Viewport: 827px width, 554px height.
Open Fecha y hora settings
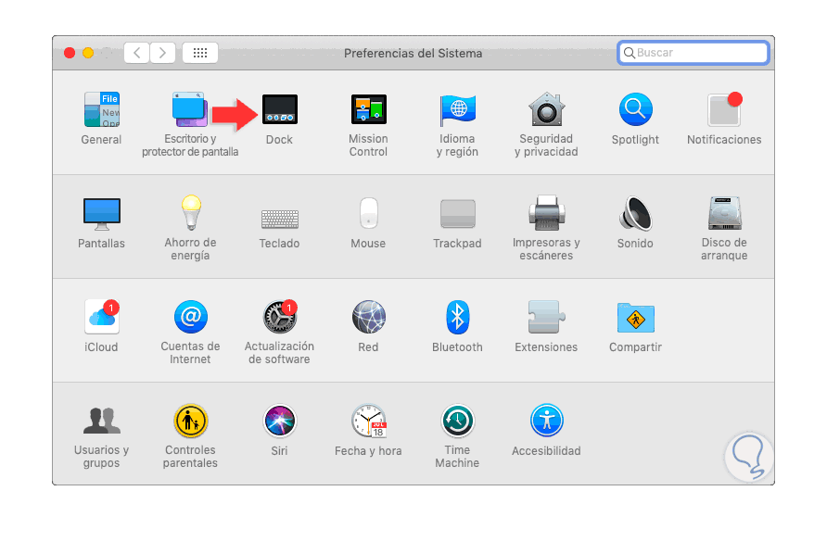(x=369, y=421)
